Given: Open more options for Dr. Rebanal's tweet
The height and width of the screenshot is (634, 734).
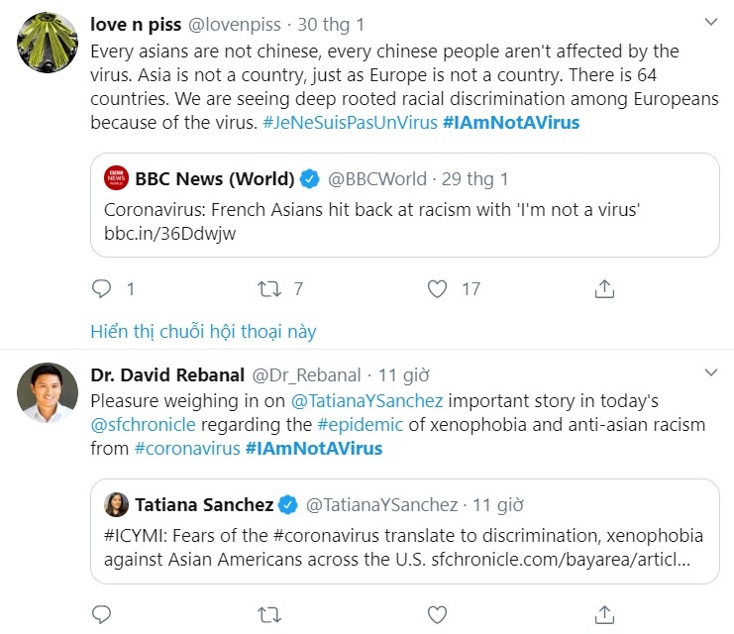Looking at the screenshot, I should 710,373.
